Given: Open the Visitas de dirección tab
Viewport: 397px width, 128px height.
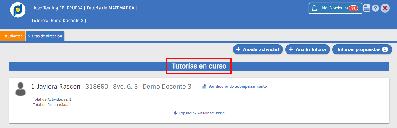Looking at the screenshot, I should 45,36.
